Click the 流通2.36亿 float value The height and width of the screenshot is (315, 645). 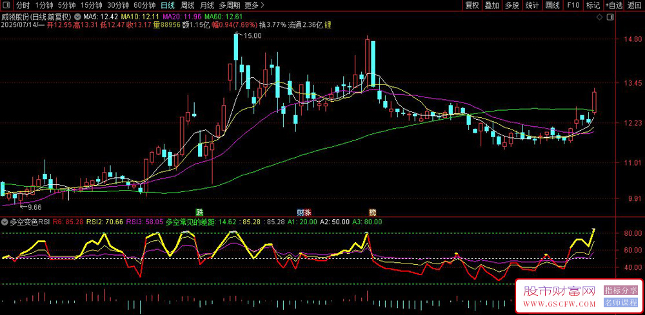[305, 25]
